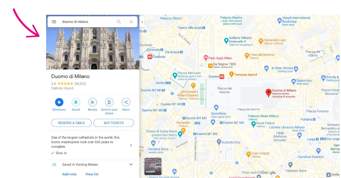Click Panzerotti Luini restaurant marker
The height and width of the screenshot is (178, 341).
pyautogui.click(x=261, y=41)
